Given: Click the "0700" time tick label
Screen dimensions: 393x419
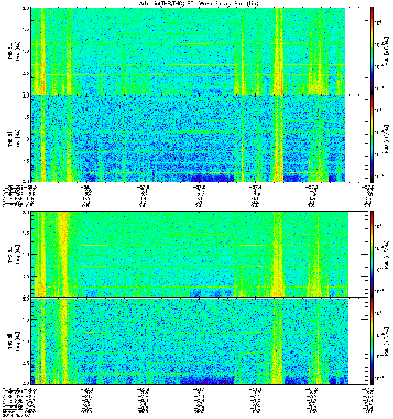Looking at the screenshot, I should [x=86, y=412].
